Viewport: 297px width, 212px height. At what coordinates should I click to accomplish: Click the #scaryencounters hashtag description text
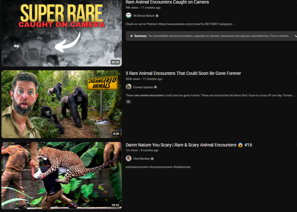161,167
